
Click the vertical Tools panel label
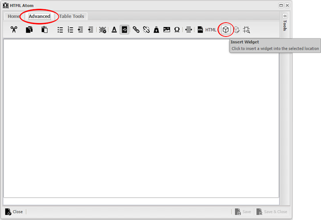click(285, 25)
